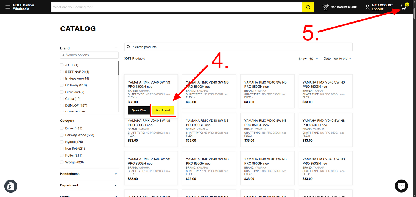Check the BETTINARDI brand checkbox
Image resolution: width=416 pixels, height=197 pixels.
pyautogui.click(x=62, y=72)
